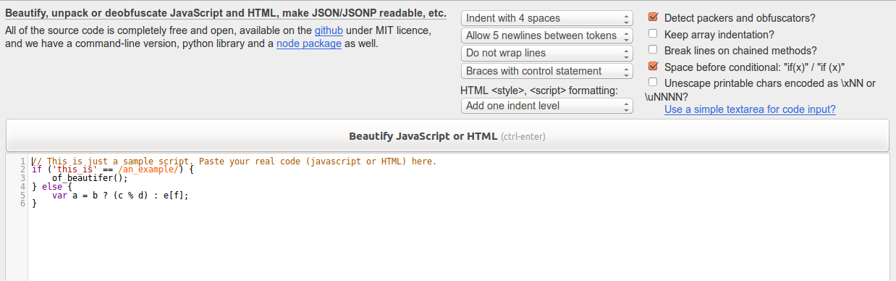Screen dimensions: 896x281
Task: Click line number 1 in the gutter
Action: (x=23, y=162)
